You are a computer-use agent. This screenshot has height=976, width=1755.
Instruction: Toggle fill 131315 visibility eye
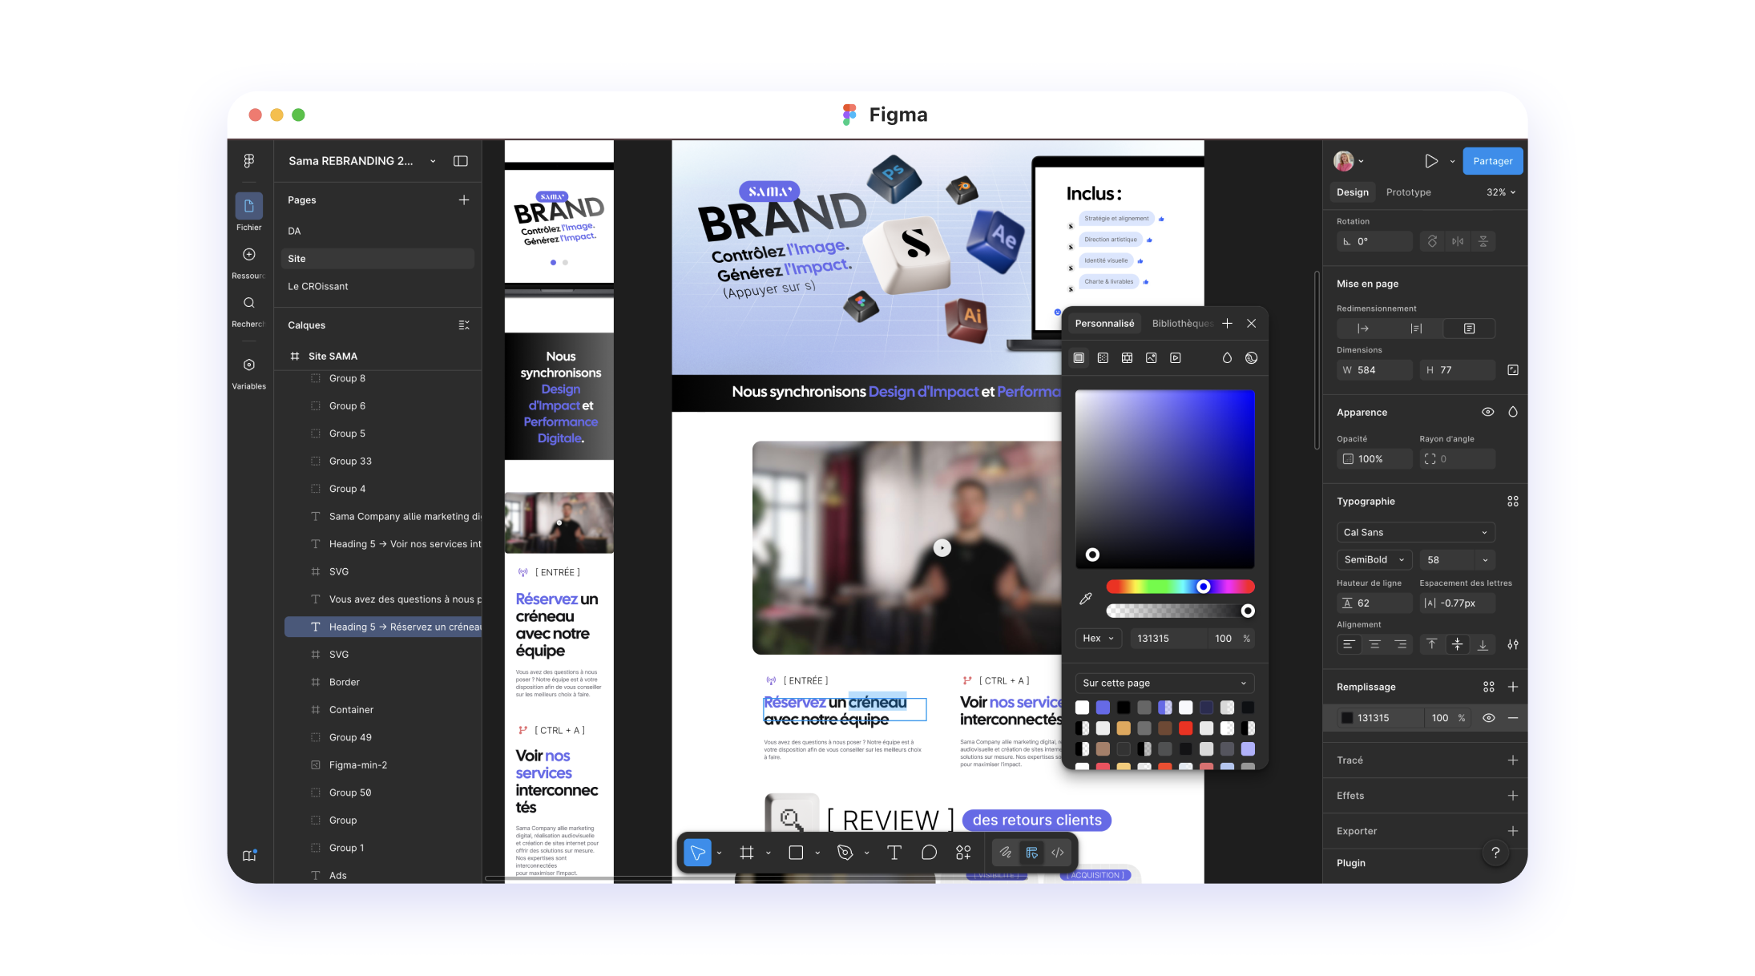(1488, 718)
